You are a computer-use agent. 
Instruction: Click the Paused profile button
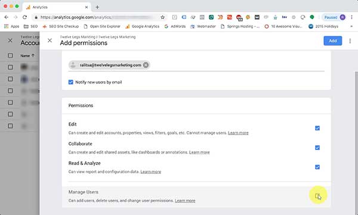click(334, 17)
